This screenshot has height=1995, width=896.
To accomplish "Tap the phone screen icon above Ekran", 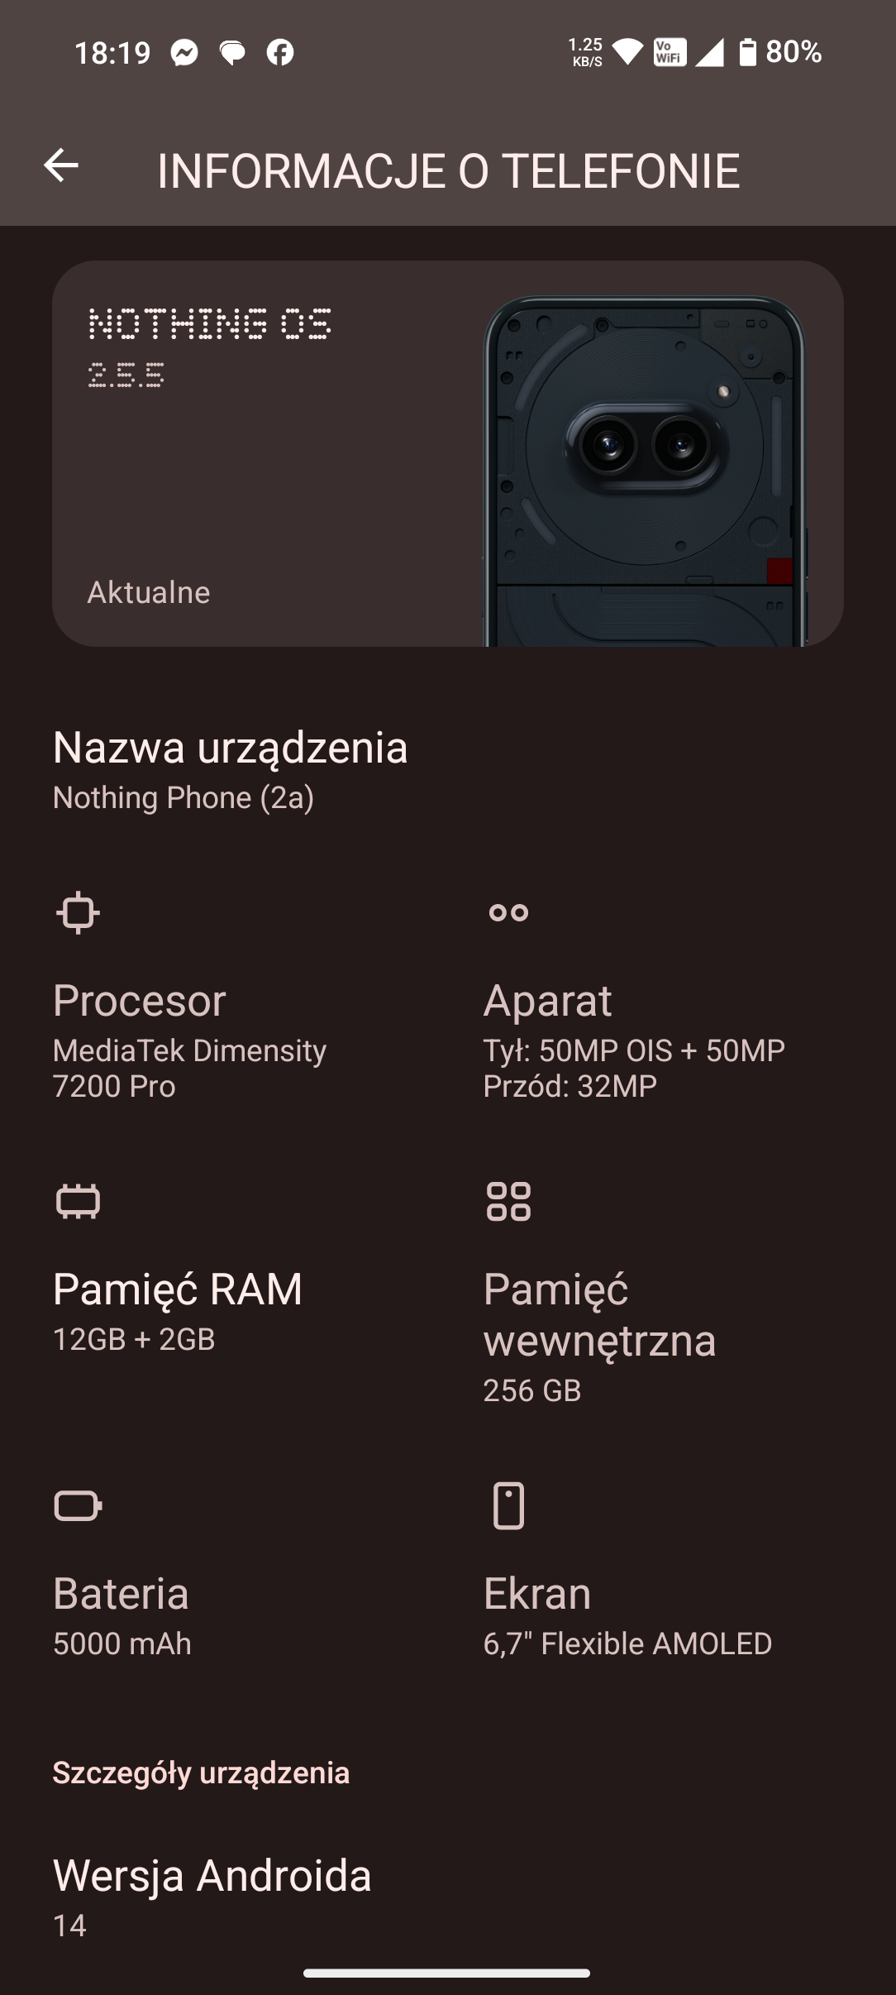I will (508, 1505).
